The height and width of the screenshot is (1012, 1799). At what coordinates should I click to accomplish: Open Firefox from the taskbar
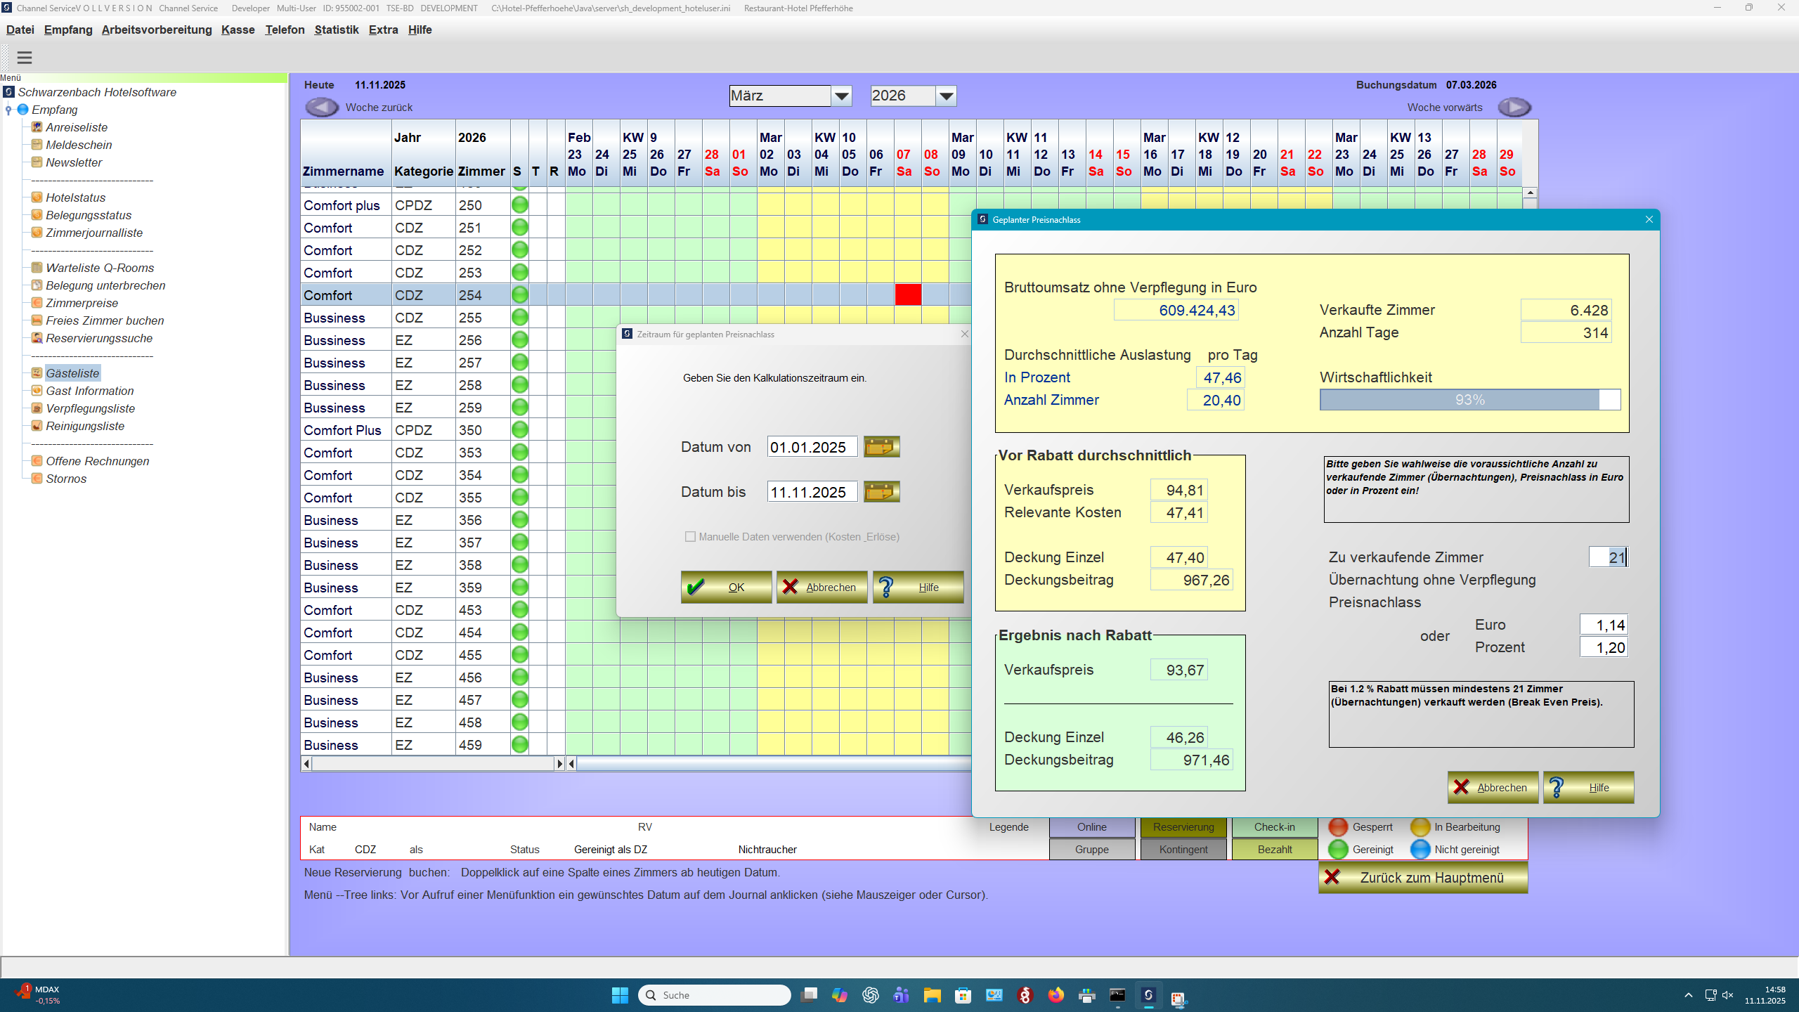[1055, 995]
